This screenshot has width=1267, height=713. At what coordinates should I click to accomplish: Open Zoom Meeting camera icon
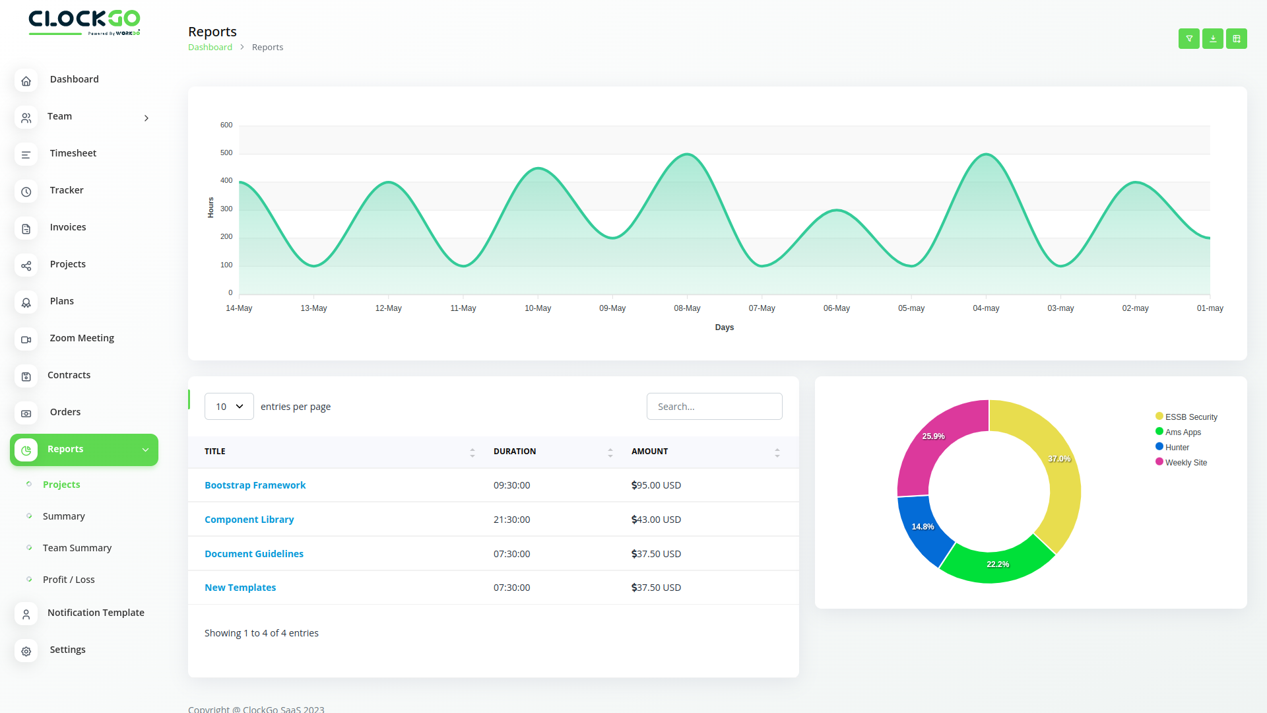pos(26,340)
